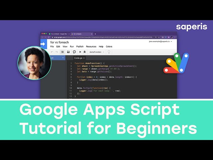213x160 pixels.
Task: Open the Publish menu
Action: [80, 47]
